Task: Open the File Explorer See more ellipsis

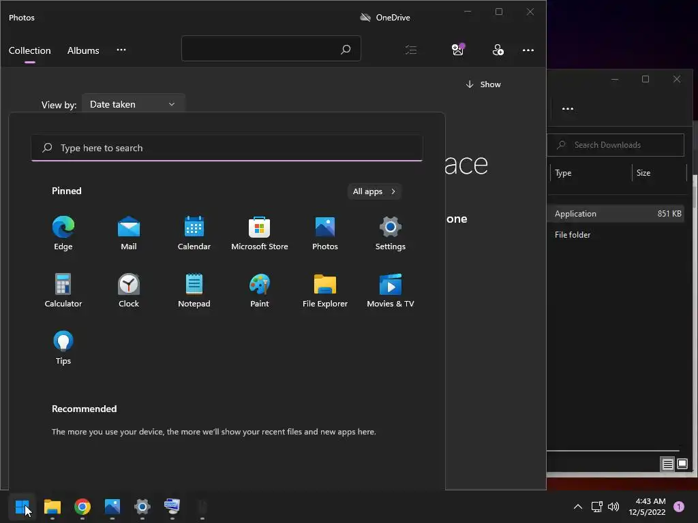Action: point(568,108)
